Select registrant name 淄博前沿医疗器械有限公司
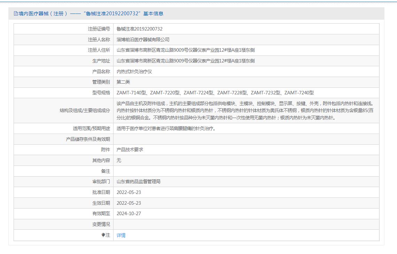The height and width of the screenshot is (254, 397). [143, 40]
